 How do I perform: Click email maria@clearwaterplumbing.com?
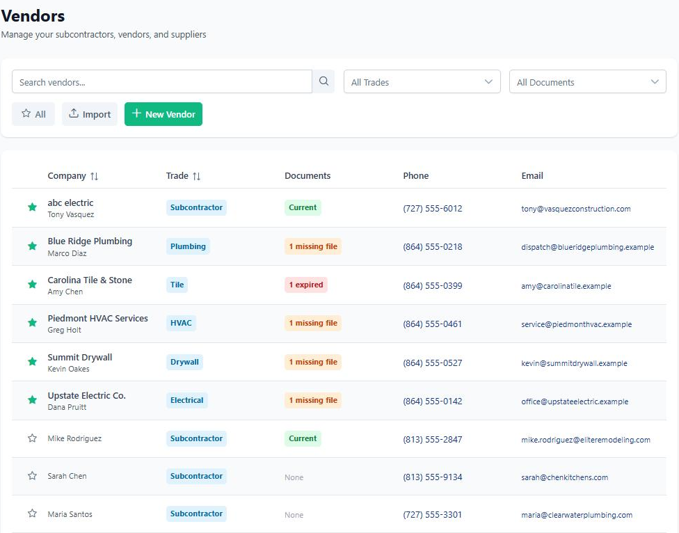pos(577,515)
